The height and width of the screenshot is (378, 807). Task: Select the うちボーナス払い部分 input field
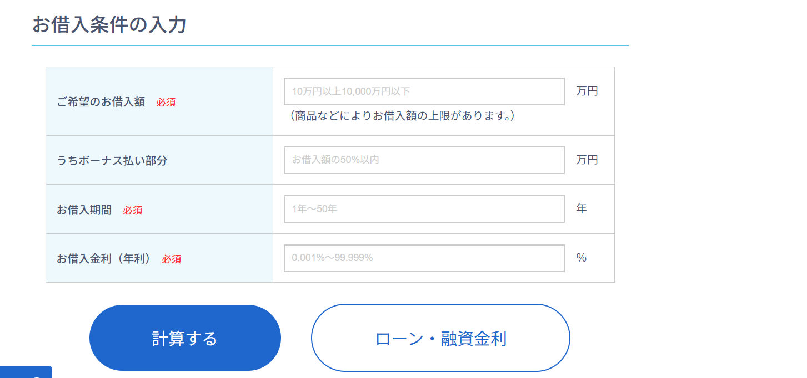click(x=424, y=160)
